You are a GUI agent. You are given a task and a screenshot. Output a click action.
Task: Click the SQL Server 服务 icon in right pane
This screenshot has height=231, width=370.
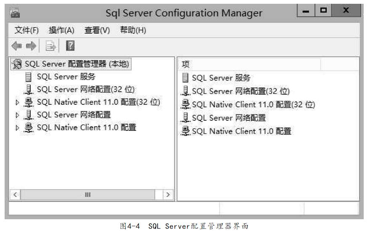185,78
